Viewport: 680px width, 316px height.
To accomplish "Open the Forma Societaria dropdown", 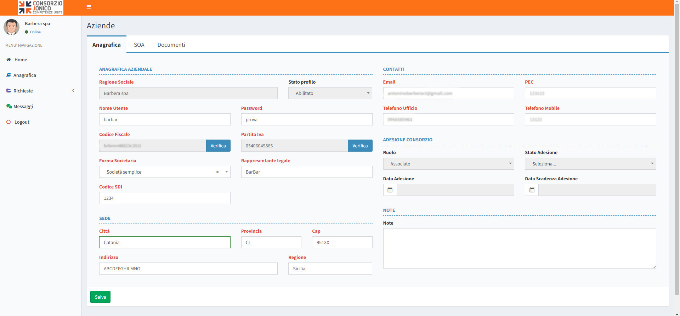I will click(227, 172).
